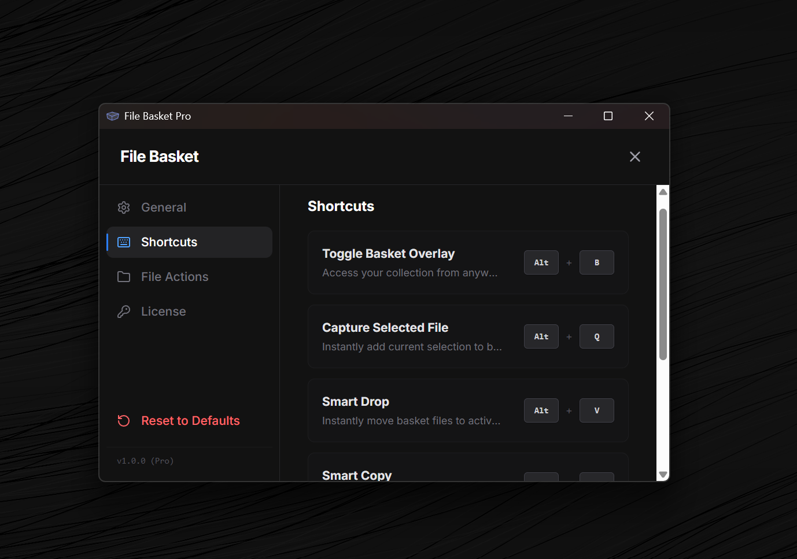Click the 'Instantly add current selection to b...' description
The height and width of the screenshot is (559, 797).
click(412, 347)
